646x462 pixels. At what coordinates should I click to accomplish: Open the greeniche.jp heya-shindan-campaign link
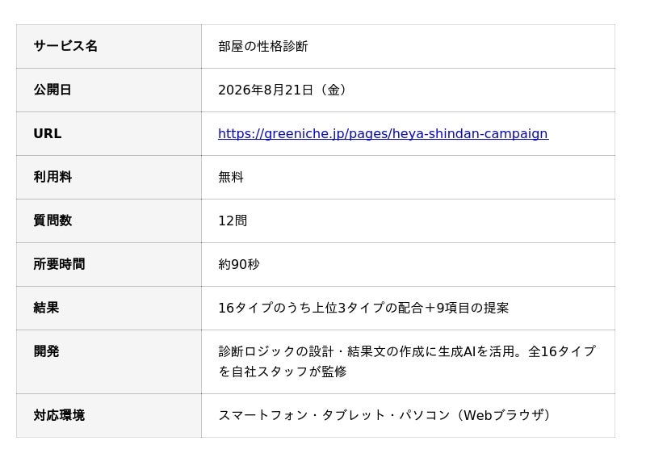(x=383, y=133)
